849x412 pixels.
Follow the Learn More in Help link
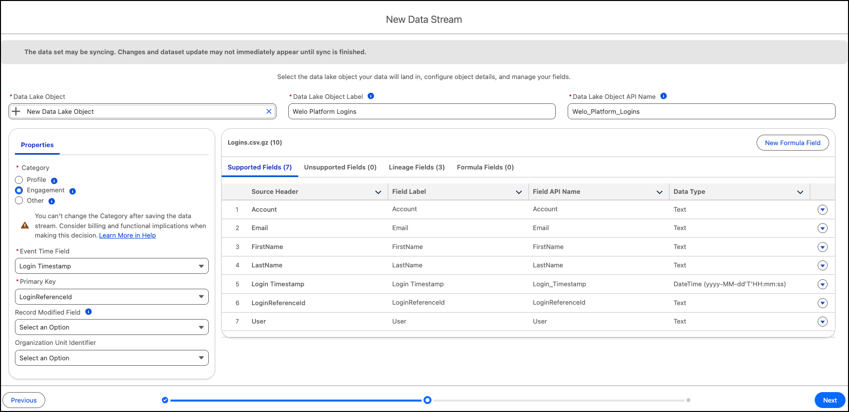pos(127,236)
